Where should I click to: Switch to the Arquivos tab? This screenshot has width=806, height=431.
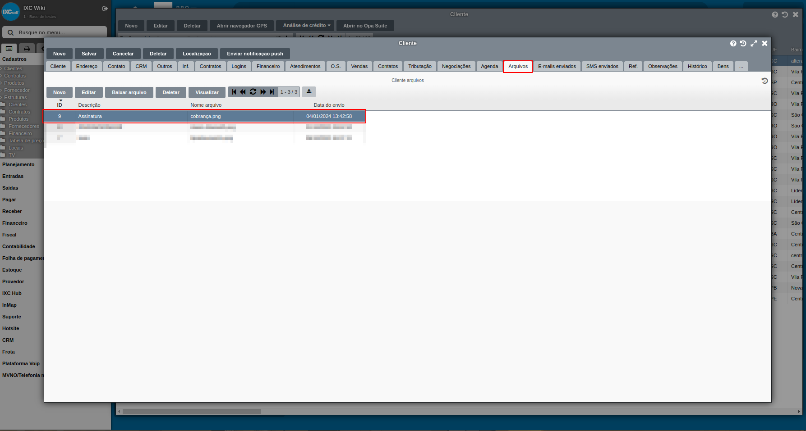coord(518,66)
